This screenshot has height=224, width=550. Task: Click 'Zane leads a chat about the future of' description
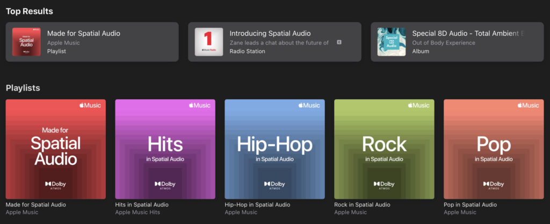[x=279, y=43]
